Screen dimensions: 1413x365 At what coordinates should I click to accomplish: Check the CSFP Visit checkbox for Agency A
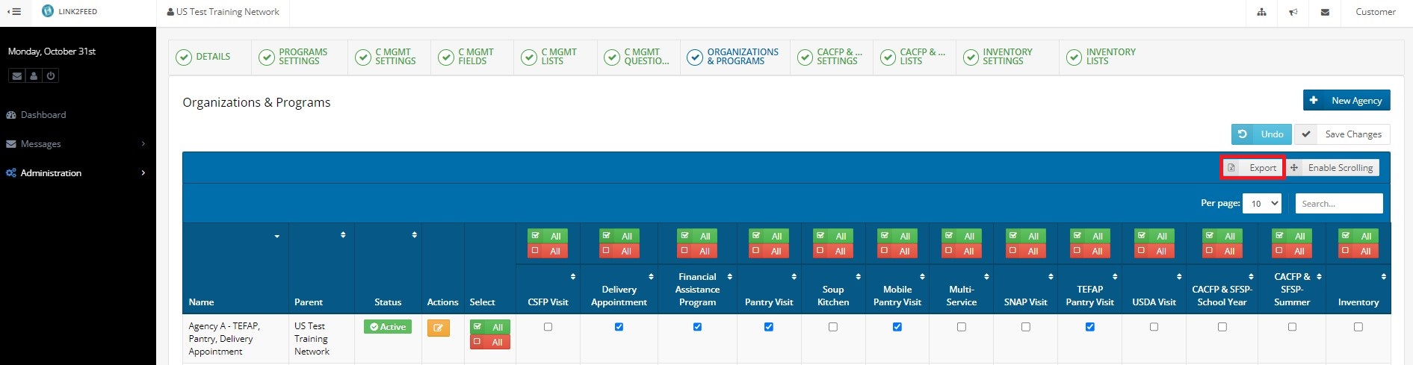coord(548,327)
